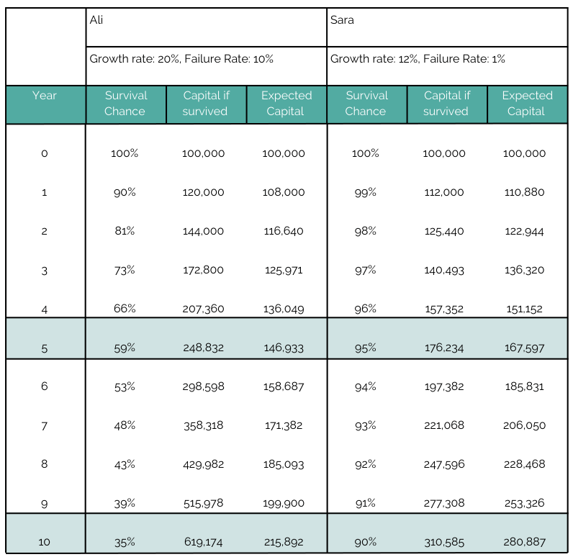The height and width of the screenshot is (557, 573).
Task: Click the 81% survival chance cell
Action: pyautogui.click(x=125, y=231)
